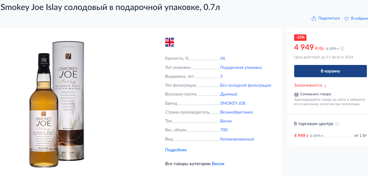The width and height of the screenshot is (368, 176).
Task: Click the Без холодной фильтрации filter value
Action: pos(246,85)
